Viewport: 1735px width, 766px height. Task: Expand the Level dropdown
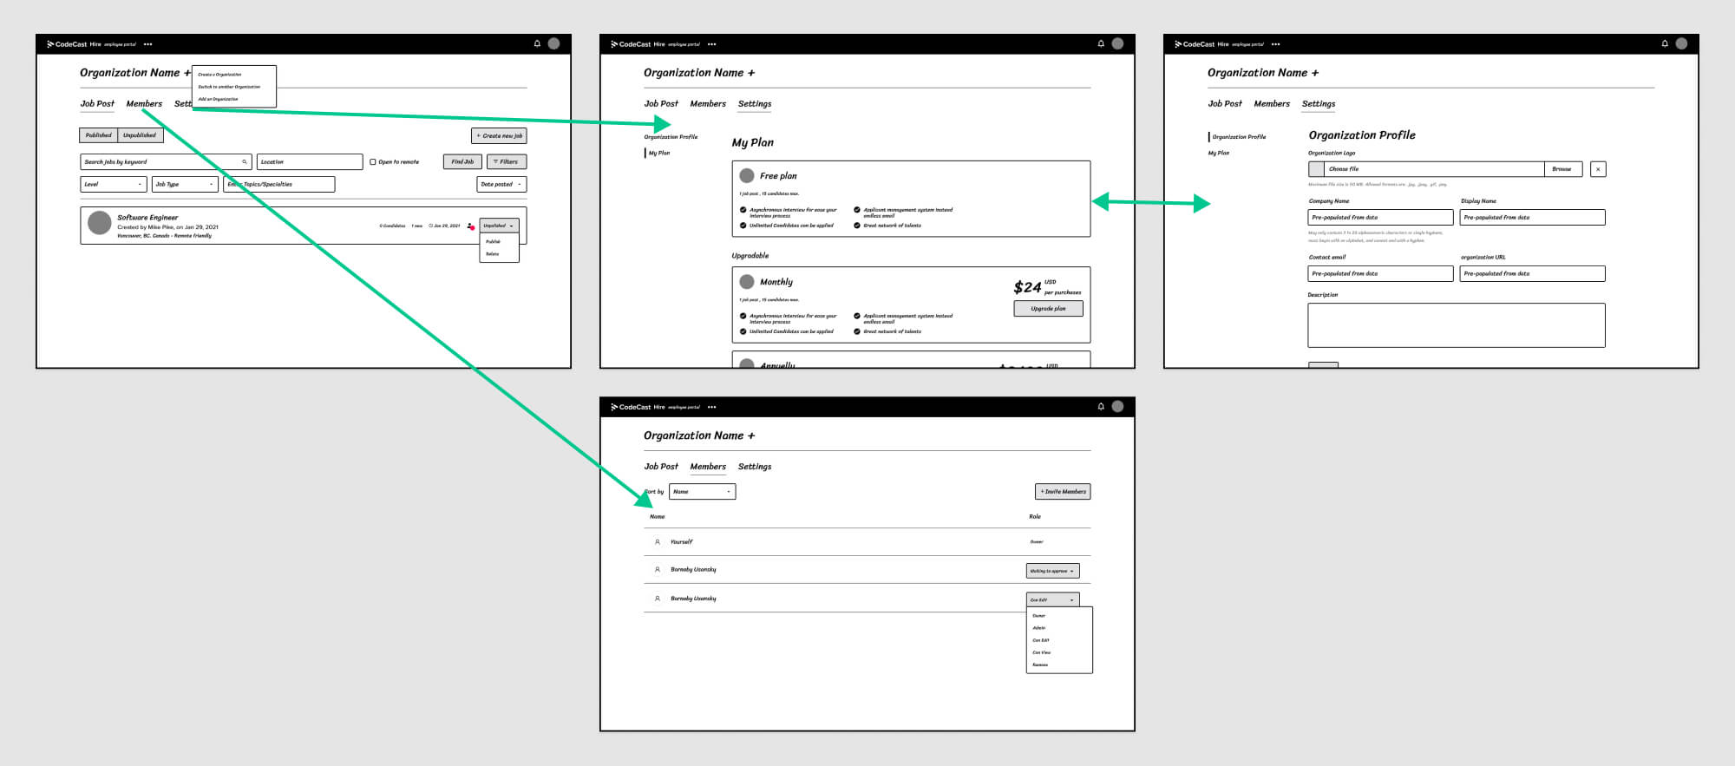pyautogui.click(x=113, y=185)
